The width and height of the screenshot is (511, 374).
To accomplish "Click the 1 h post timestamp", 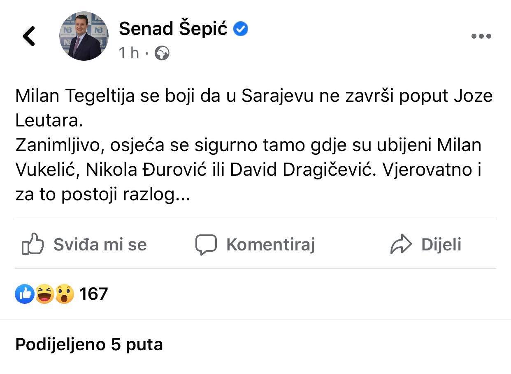I will 129,53.
